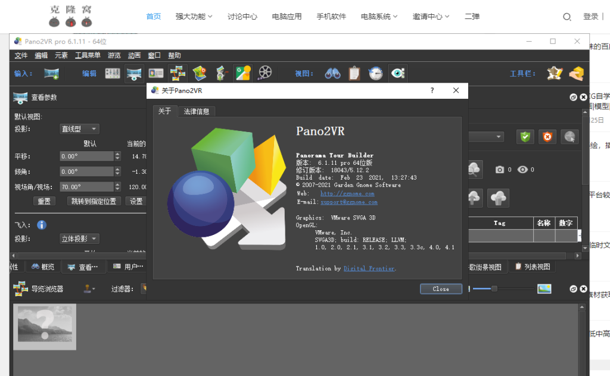
Task: Select the 关于 tab in dialog
Action: pos(164,111)
